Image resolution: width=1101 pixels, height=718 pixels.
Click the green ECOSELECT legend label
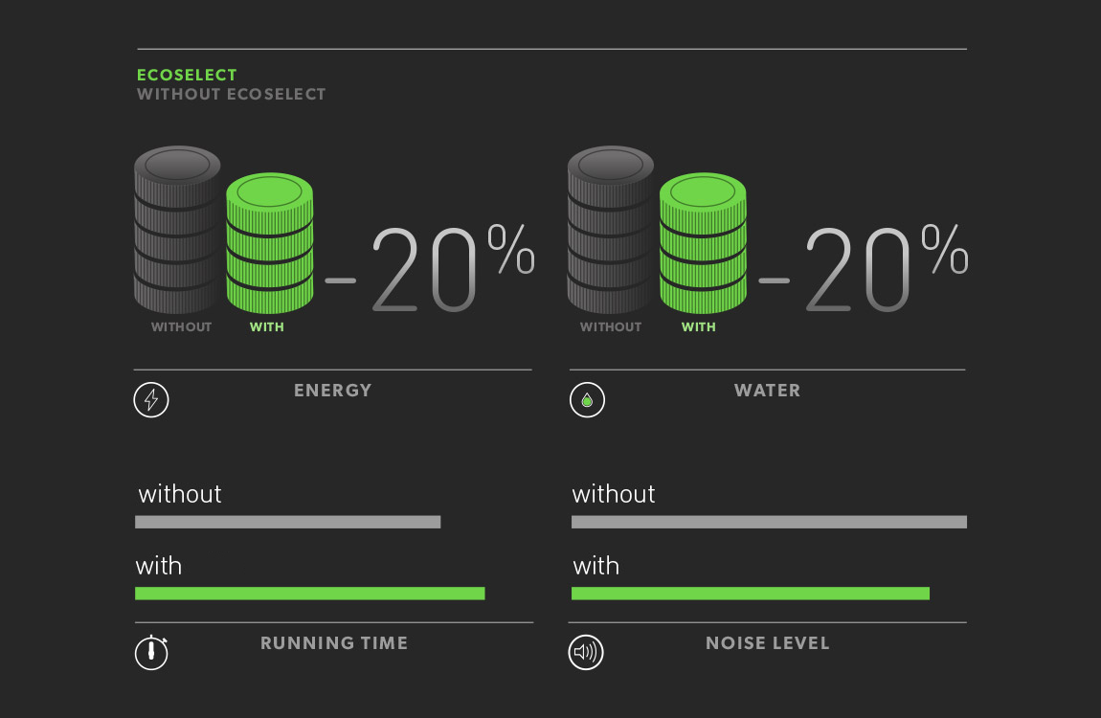pyautogui.click(x=187, y=75)
